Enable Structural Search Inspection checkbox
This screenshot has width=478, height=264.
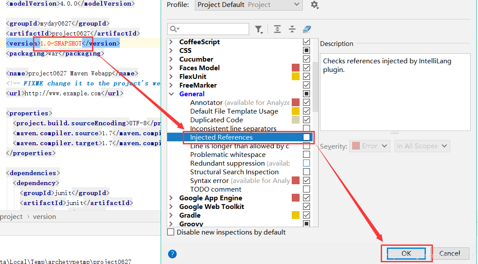point(307,172)
